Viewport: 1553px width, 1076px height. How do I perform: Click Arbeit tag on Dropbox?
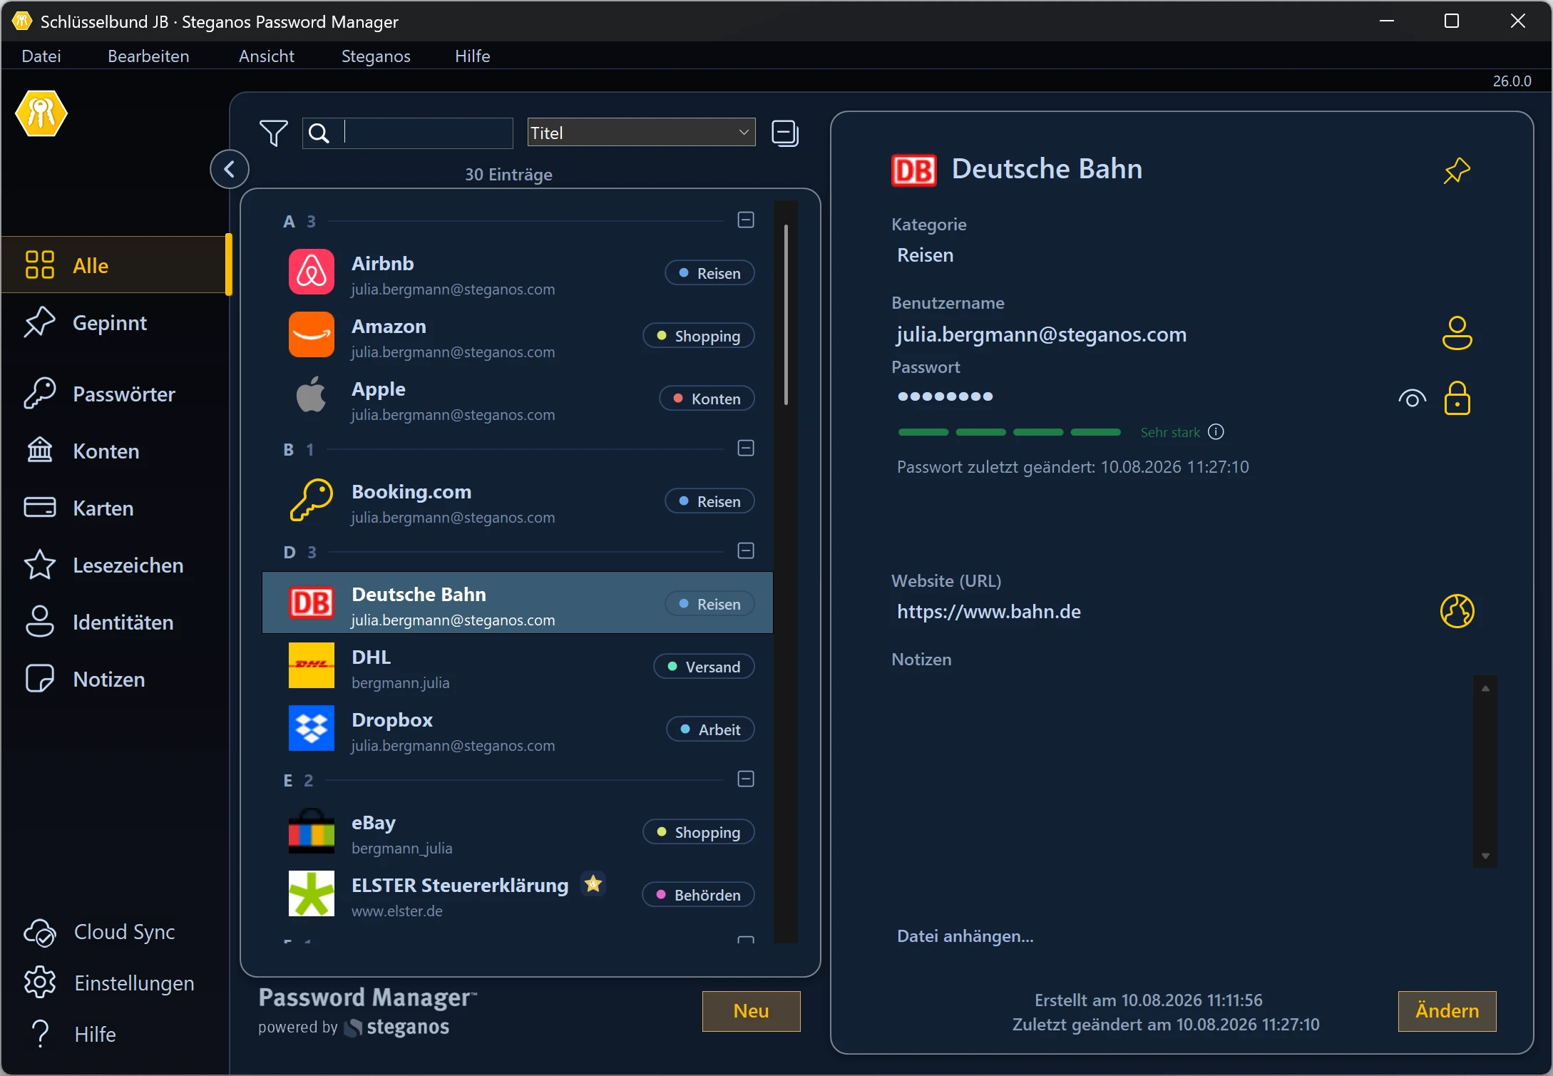(x=710, y=729)
